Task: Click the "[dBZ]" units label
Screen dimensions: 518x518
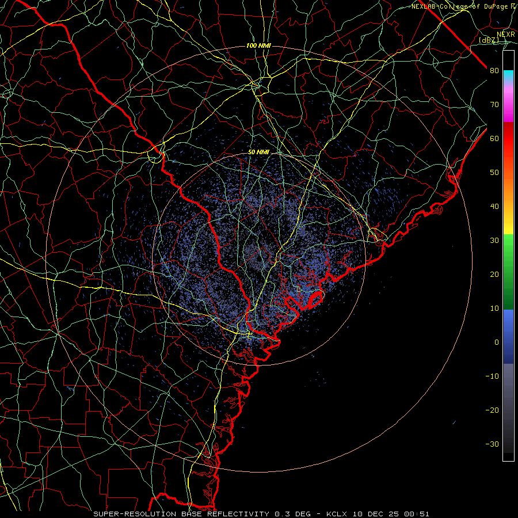Action: pos(489,40)
